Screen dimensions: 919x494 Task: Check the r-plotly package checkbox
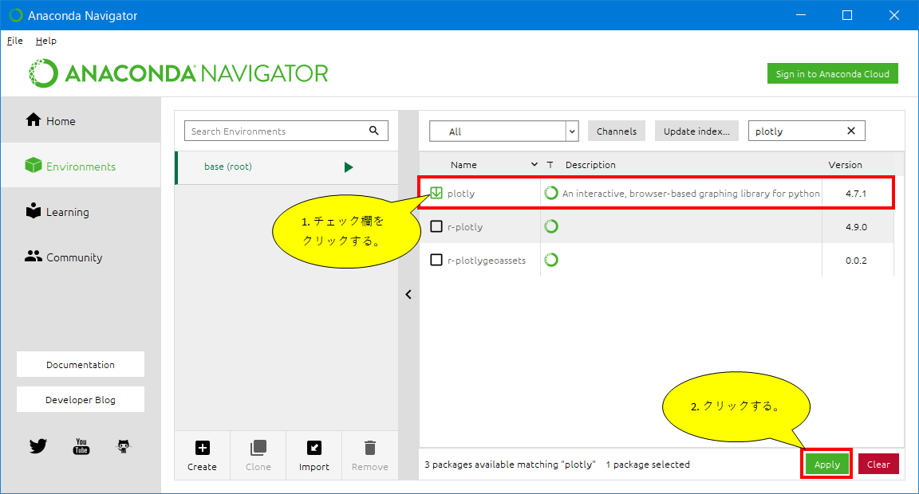coord(436,226)
